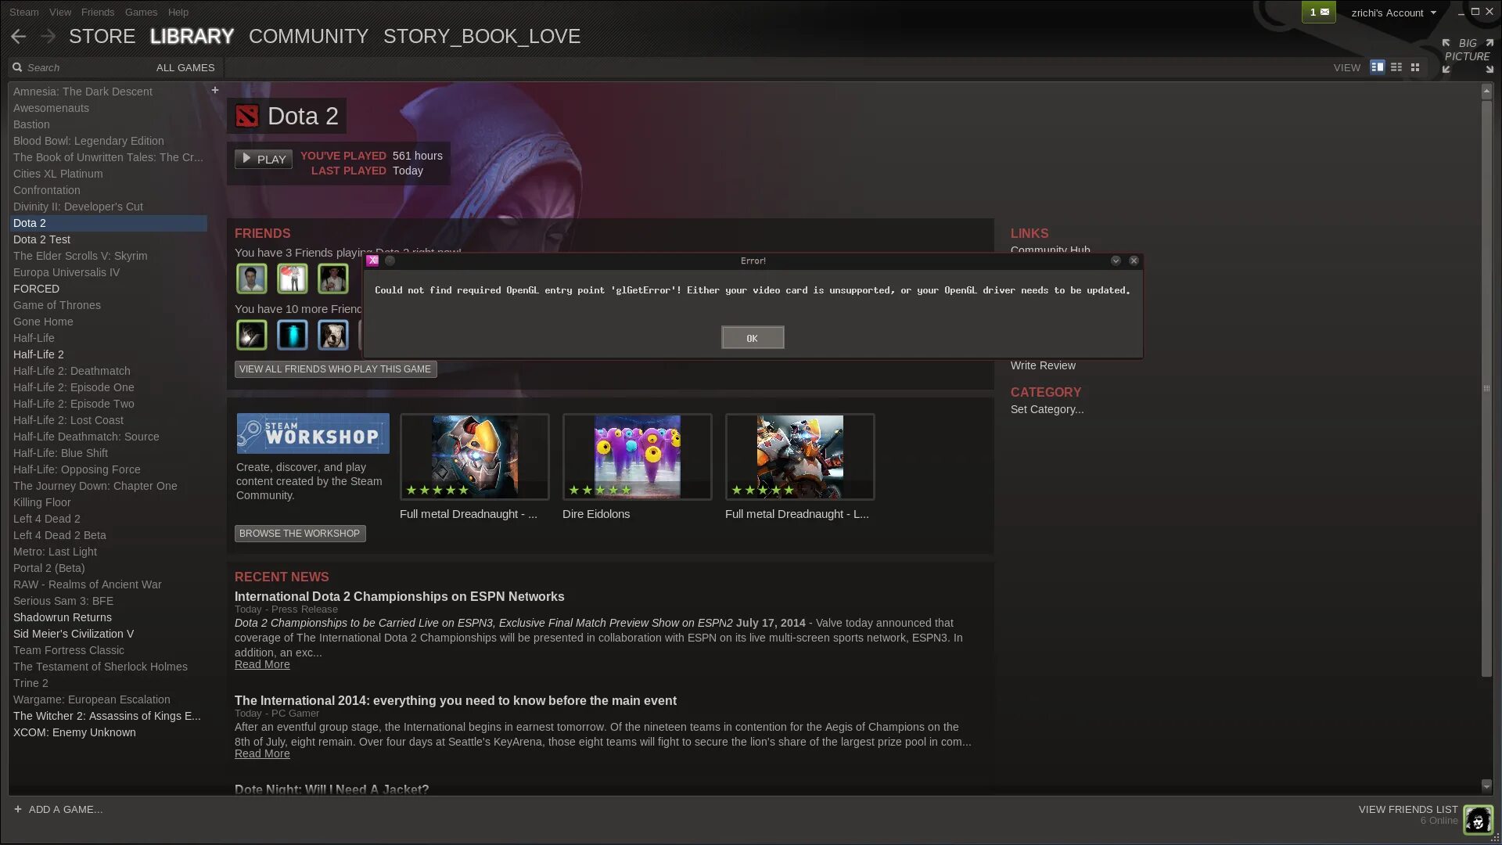Open the bulldog friend avatar
Image resolution: width=1502 pixels, height=845 pixels.
pos(333,335)
